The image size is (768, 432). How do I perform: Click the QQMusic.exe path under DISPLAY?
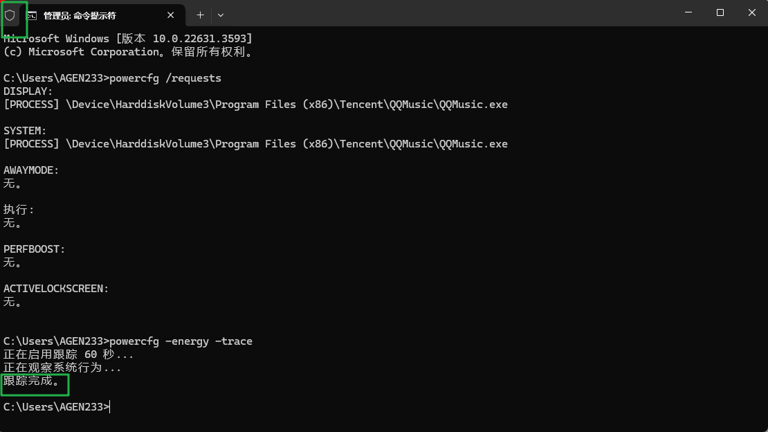click(x=256, y=104)
